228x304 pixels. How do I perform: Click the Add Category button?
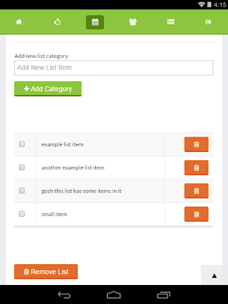[48, 89]
